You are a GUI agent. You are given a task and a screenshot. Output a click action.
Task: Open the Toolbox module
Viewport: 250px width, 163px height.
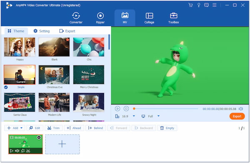(174, 18)
